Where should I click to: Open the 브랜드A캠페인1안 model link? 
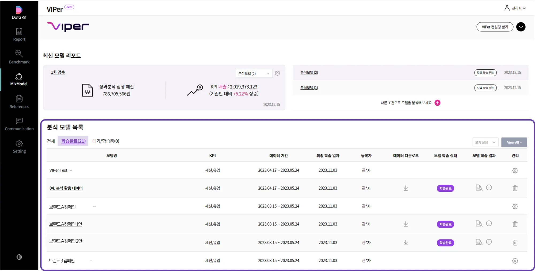66,224
